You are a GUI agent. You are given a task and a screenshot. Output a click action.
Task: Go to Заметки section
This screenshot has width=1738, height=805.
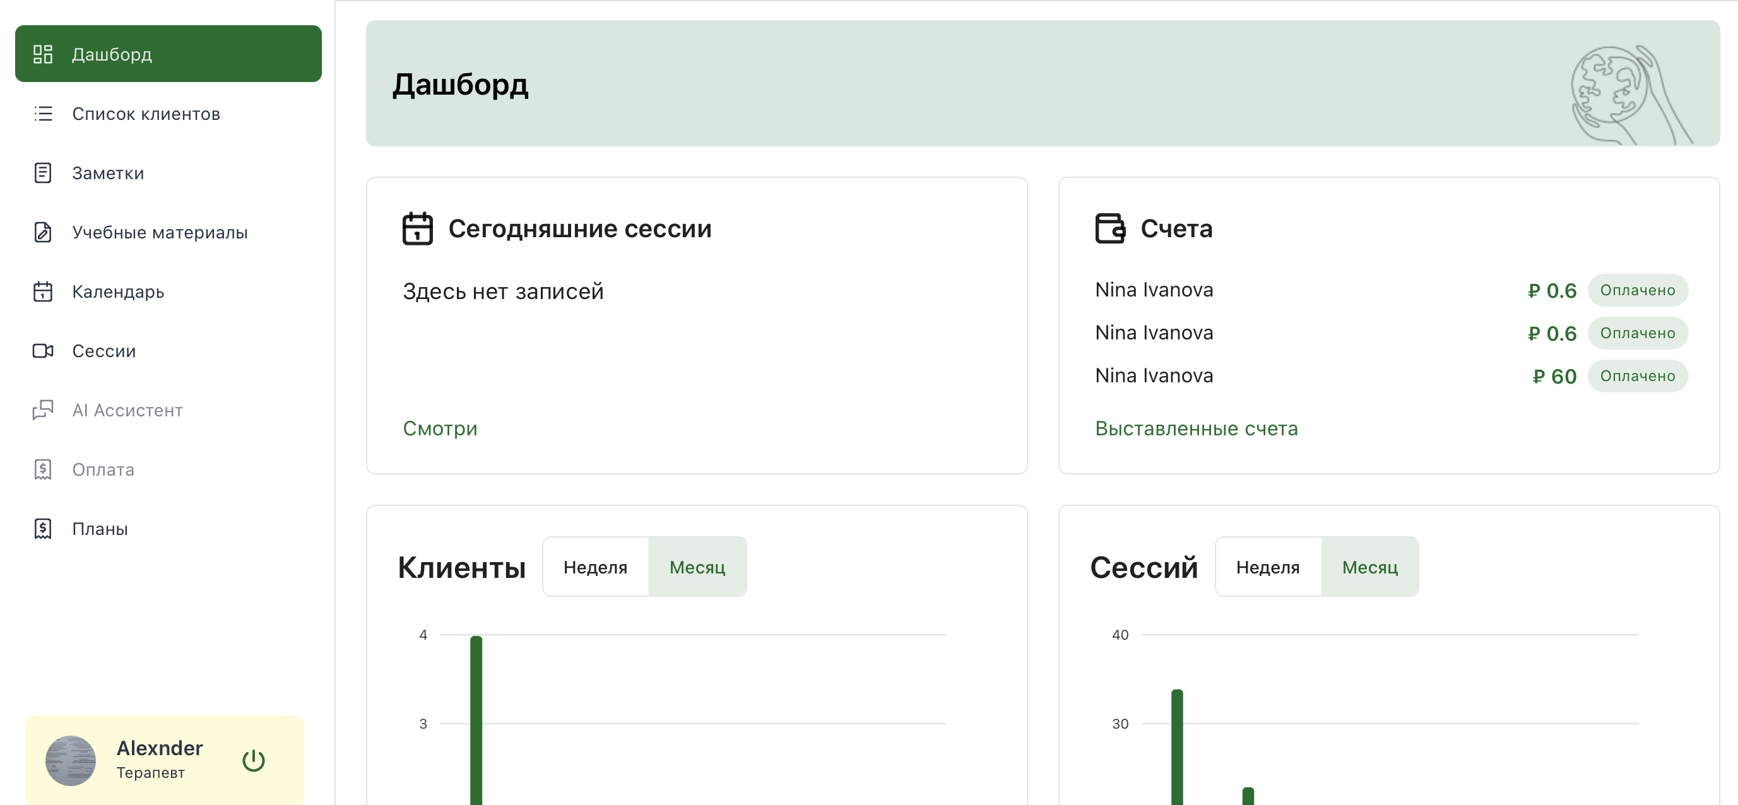pyautogui.click(x=168, y=173)
